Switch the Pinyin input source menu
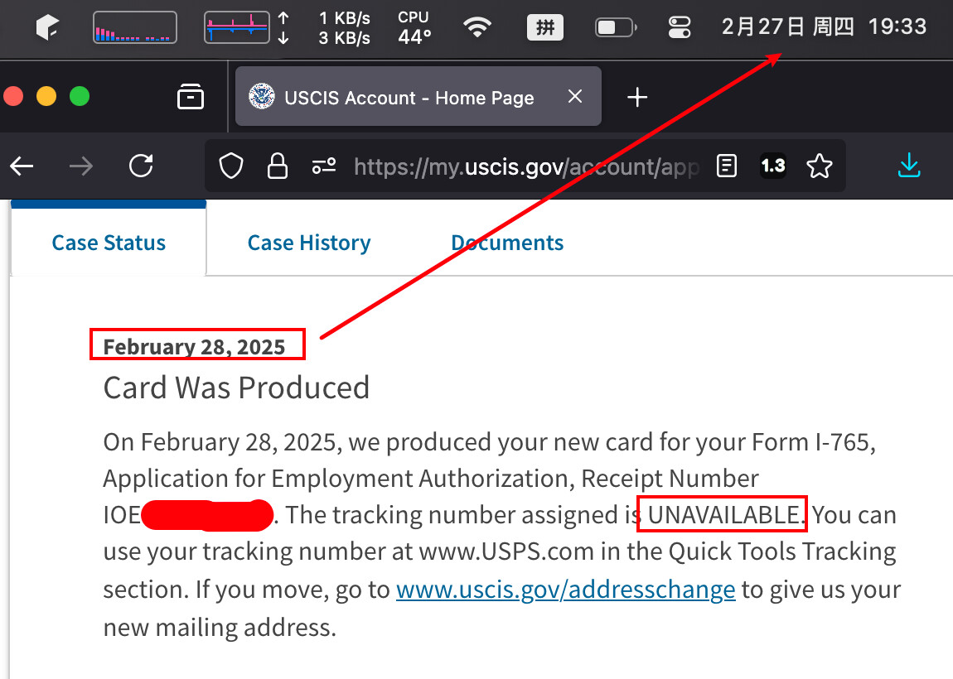Screen dimensions: 953x679 545,27
